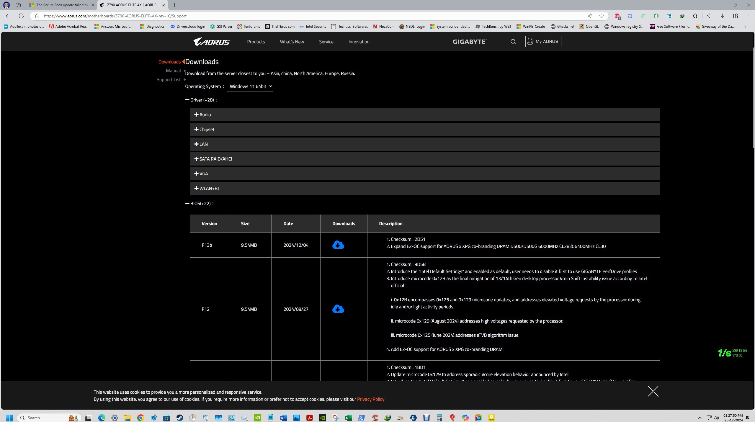Image resolution: width=755 pixels, height=422 pixels.
Task: View site information lock icon
Action: pos(37,16)
